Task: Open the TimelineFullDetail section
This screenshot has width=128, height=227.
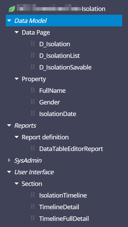Action: click(x=64, y=218)
